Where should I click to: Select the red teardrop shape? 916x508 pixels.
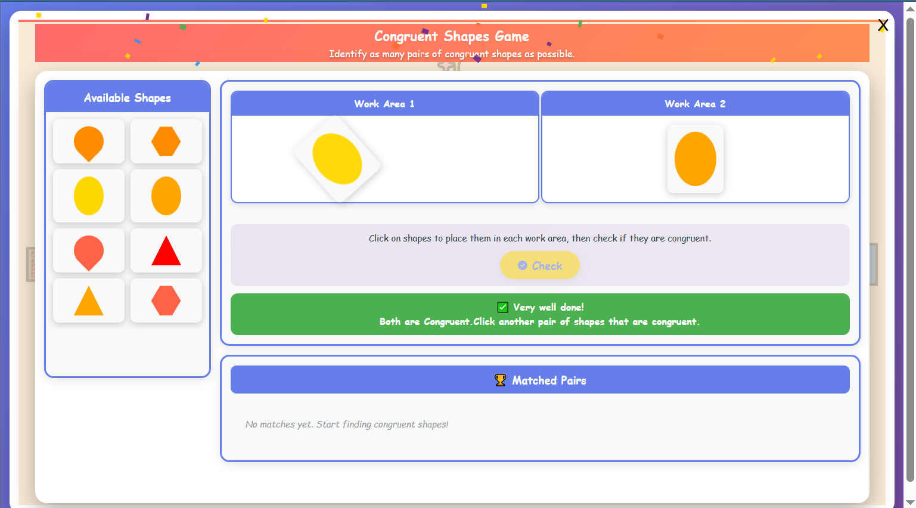(x=88, y=250)
